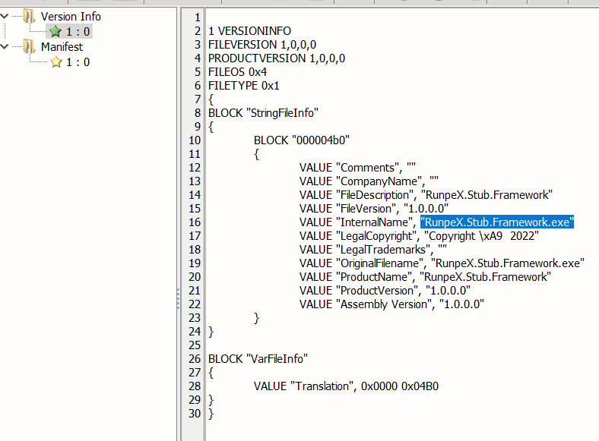Click the Manifest tree label
The height and width of the screenshot is (441, 599).
coord(62,46)
